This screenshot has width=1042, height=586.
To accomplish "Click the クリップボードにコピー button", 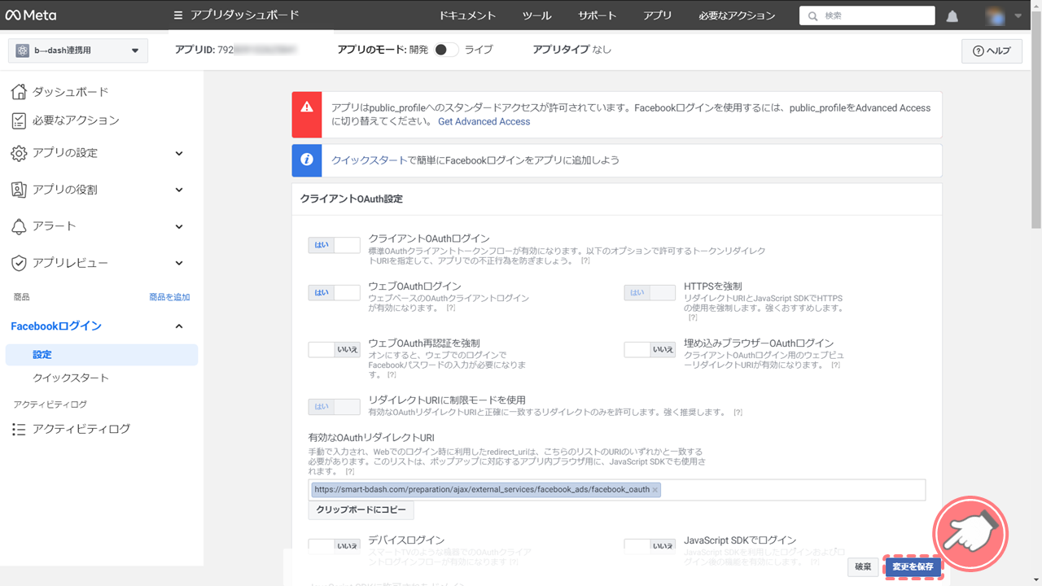I will point(361,510).
